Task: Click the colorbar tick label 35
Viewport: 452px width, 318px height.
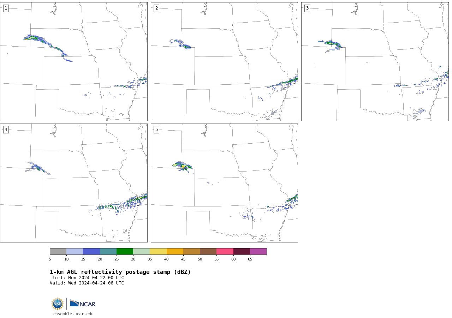Action: pos(150,259)
